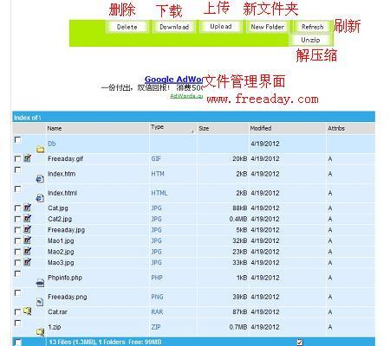Click the edit icon beside Freeaday.gif

pyautogui.click(x=28, y=158)
